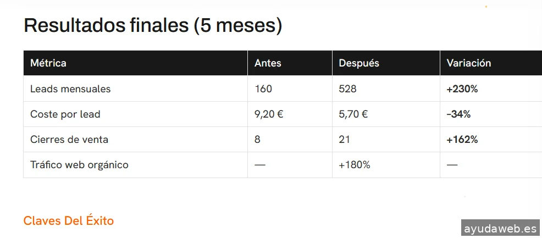Select the Después column header
Viewport: 542px width, 238px height.
tap(359, 63)
